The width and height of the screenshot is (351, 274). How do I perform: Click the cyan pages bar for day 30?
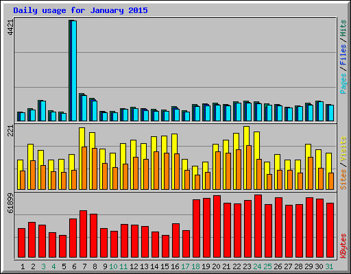pyautogui.click(x=321, y=111)
